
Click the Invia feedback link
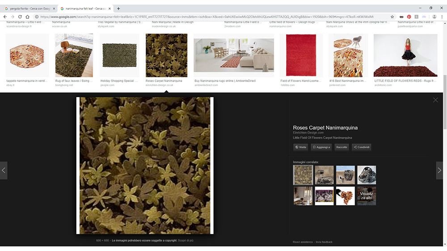coord(324,242)
